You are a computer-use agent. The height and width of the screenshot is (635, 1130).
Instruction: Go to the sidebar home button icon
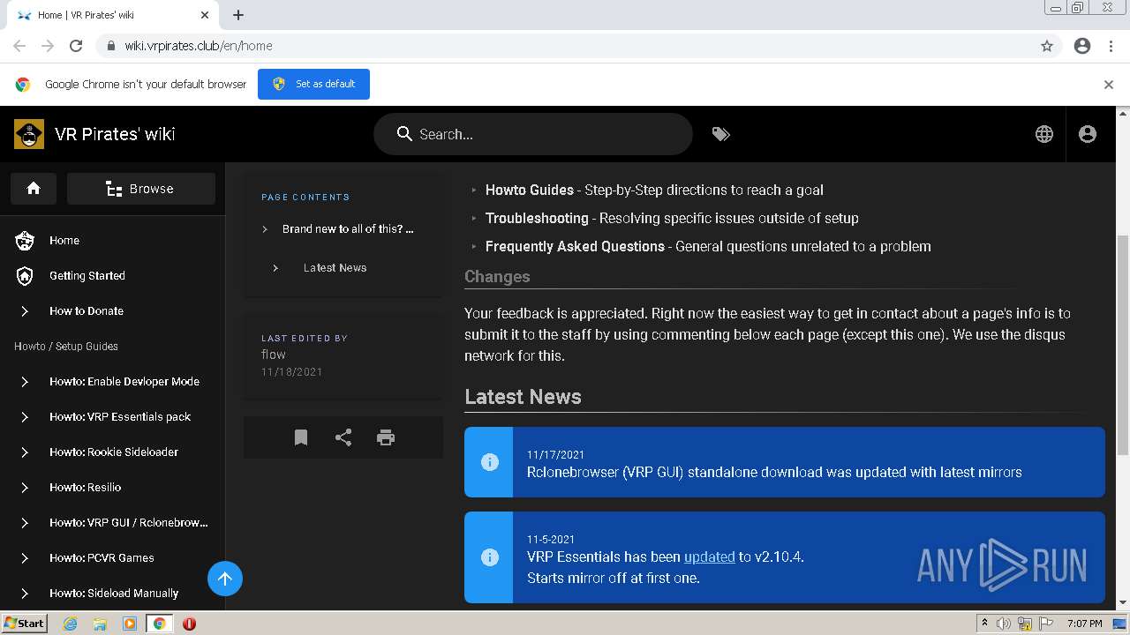coord(34,189)
